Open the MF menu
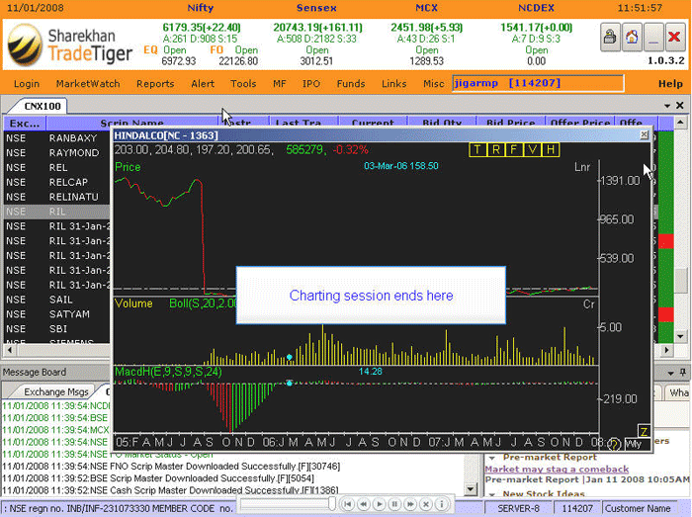The height and width of the screenshot is (517, 692). coord(280,84)
